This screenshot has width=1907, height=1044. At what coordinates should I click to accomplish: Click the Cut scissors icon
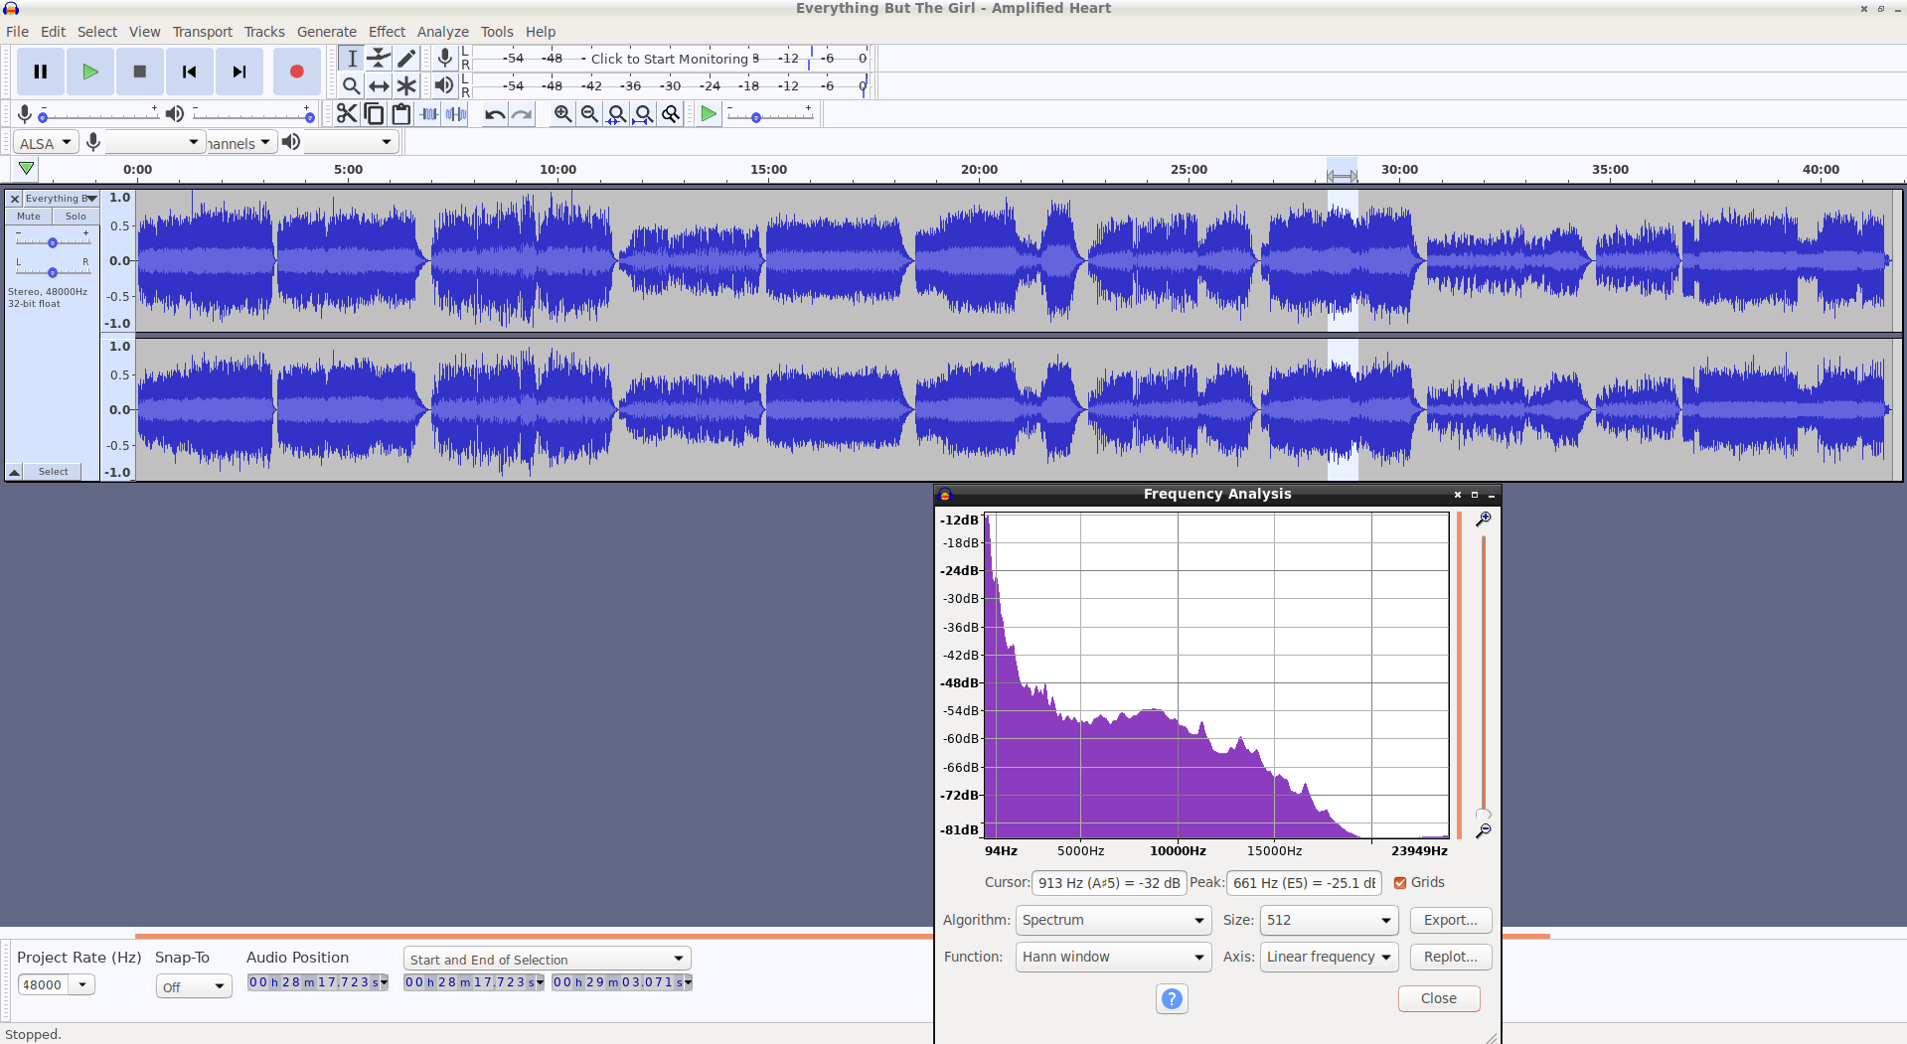pos(346,114)
